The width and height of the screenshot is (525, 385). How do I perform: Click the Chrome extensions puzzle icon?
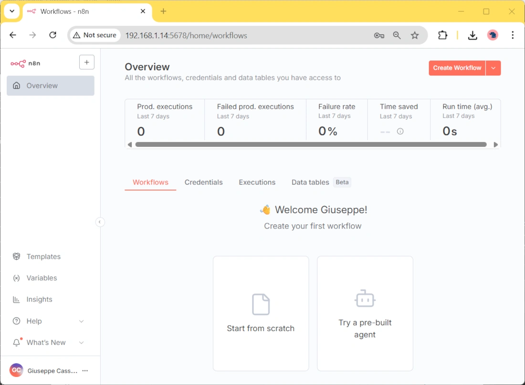tap(442, 35)
